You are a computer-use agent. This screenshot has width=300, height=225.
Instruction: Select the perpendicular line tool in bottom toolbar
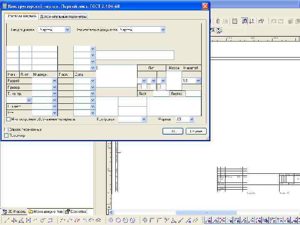pyautogui.click(x=174, y=220)
